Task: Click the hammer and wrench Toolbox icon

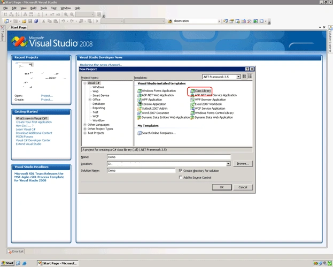Action: click(x=249, y=21)
